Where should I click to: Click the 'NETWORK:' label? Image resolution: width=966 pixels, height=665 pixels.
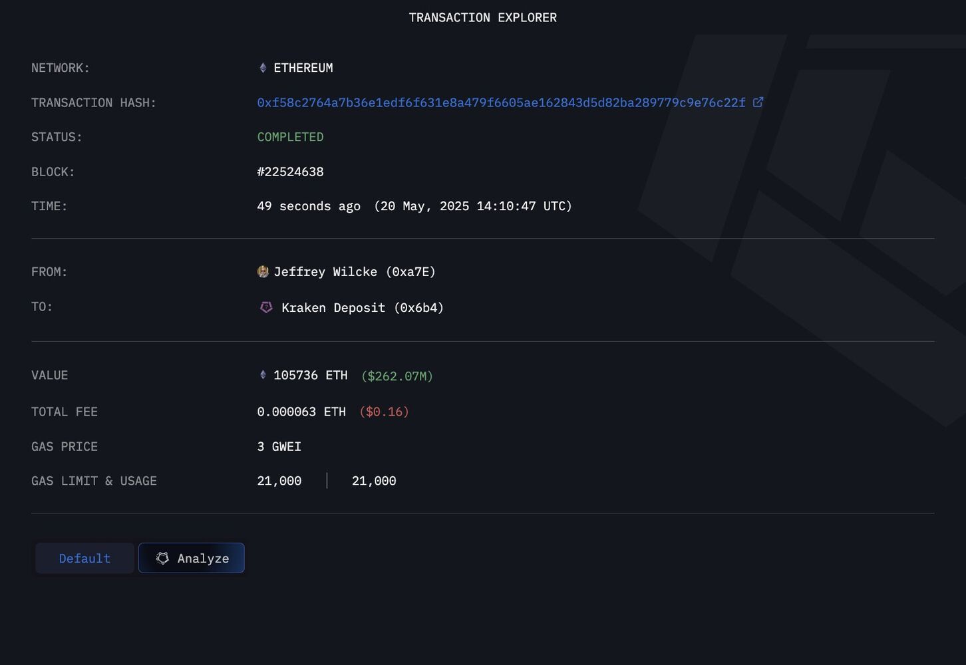(x=61, y=68)
